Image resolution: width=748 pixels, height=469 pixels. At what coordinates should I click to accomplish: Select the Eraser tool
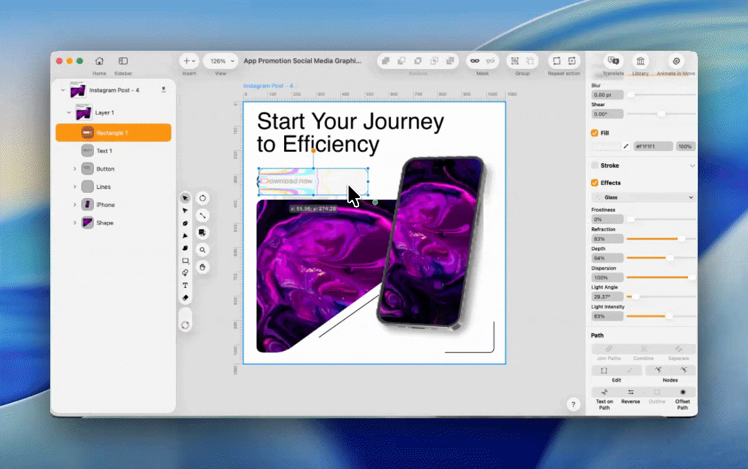pyautogui.click(x=185, y=298)
